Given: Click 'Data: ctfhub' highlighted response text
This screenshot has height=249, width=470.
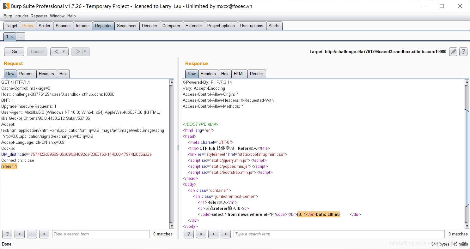Looking at the screenshot, I should tap(328, 215).
